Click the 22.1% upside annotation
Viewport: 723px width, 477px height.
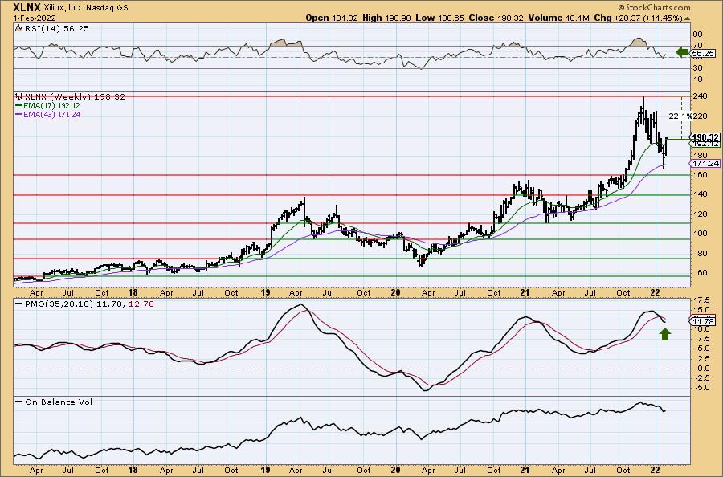tap(680, 116)
